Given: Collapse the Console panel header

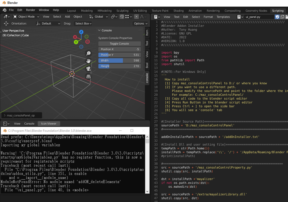Looking at the screenshot, I should click(x=99, y=30).
